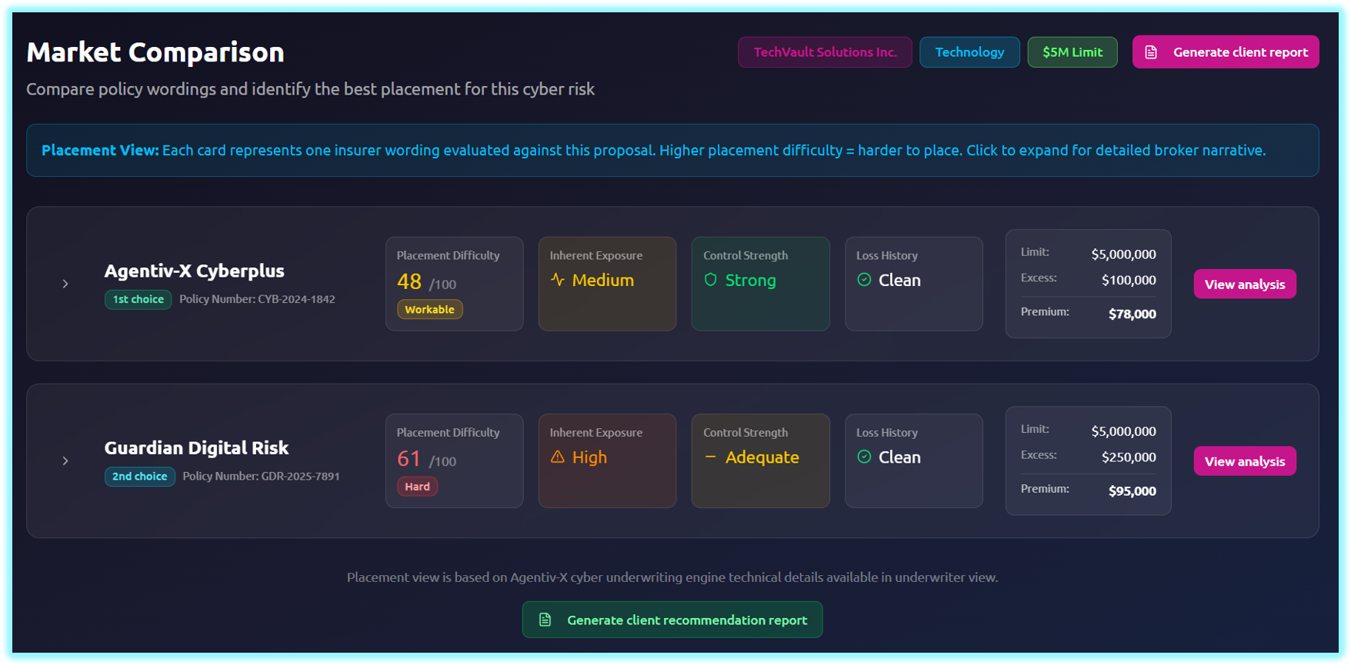1351x665 pixels.
Task: Click the document icon in Generate client report
Action: click(x=1151, y=52)
